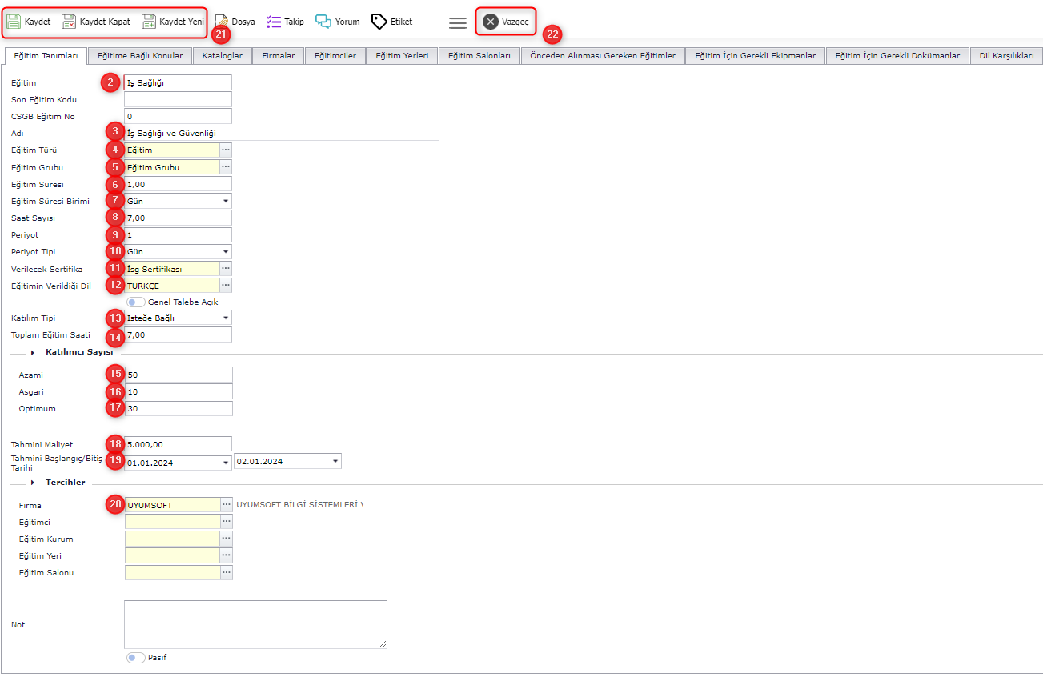1043x677 pixels.
Task: Click the Firma UYUMSOFT input field
Action: point(172,505)
